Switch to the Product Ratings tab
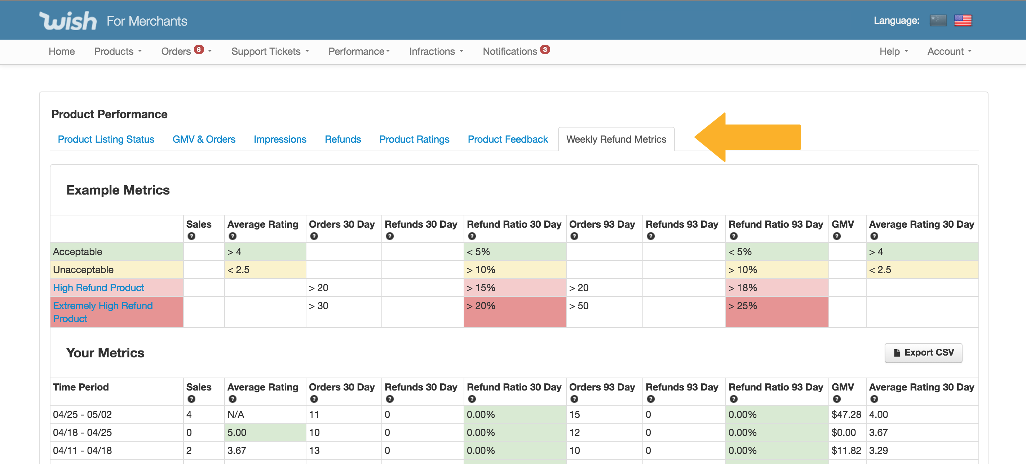This screenshot has height=464, width=1026. pyautogui.click(x=414, y=139)
